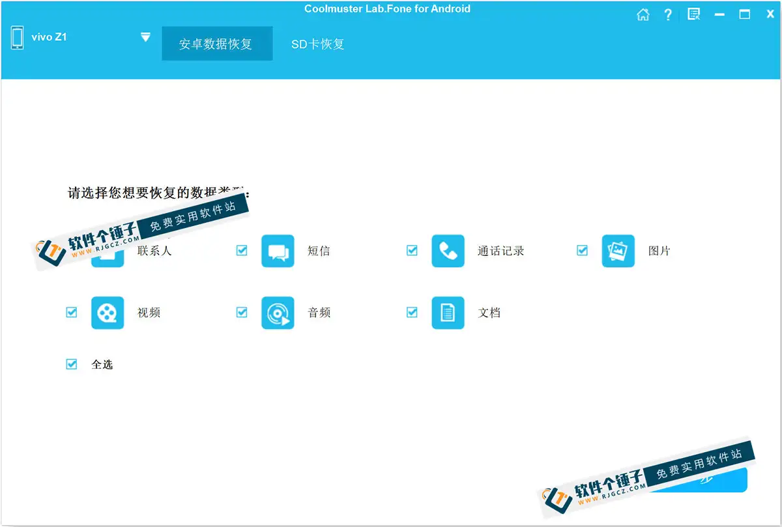Switch to the SD卡恢复 (SD Card Recovery) tab
782x527 pixels.
317,44
